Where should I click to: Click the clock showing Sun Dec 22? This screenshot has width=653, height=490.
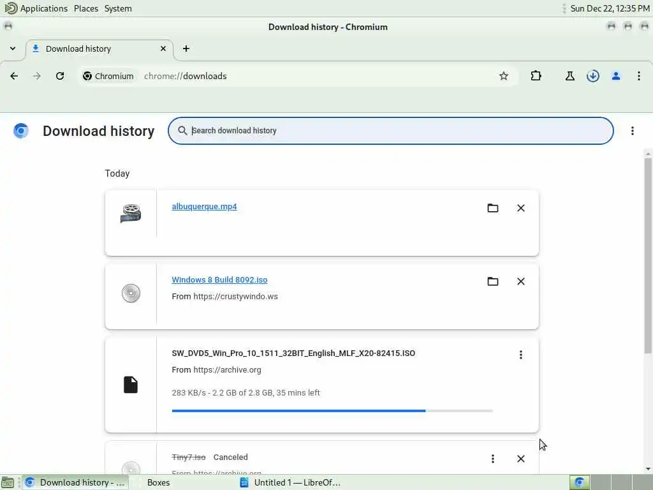click(x=610, y=8)
